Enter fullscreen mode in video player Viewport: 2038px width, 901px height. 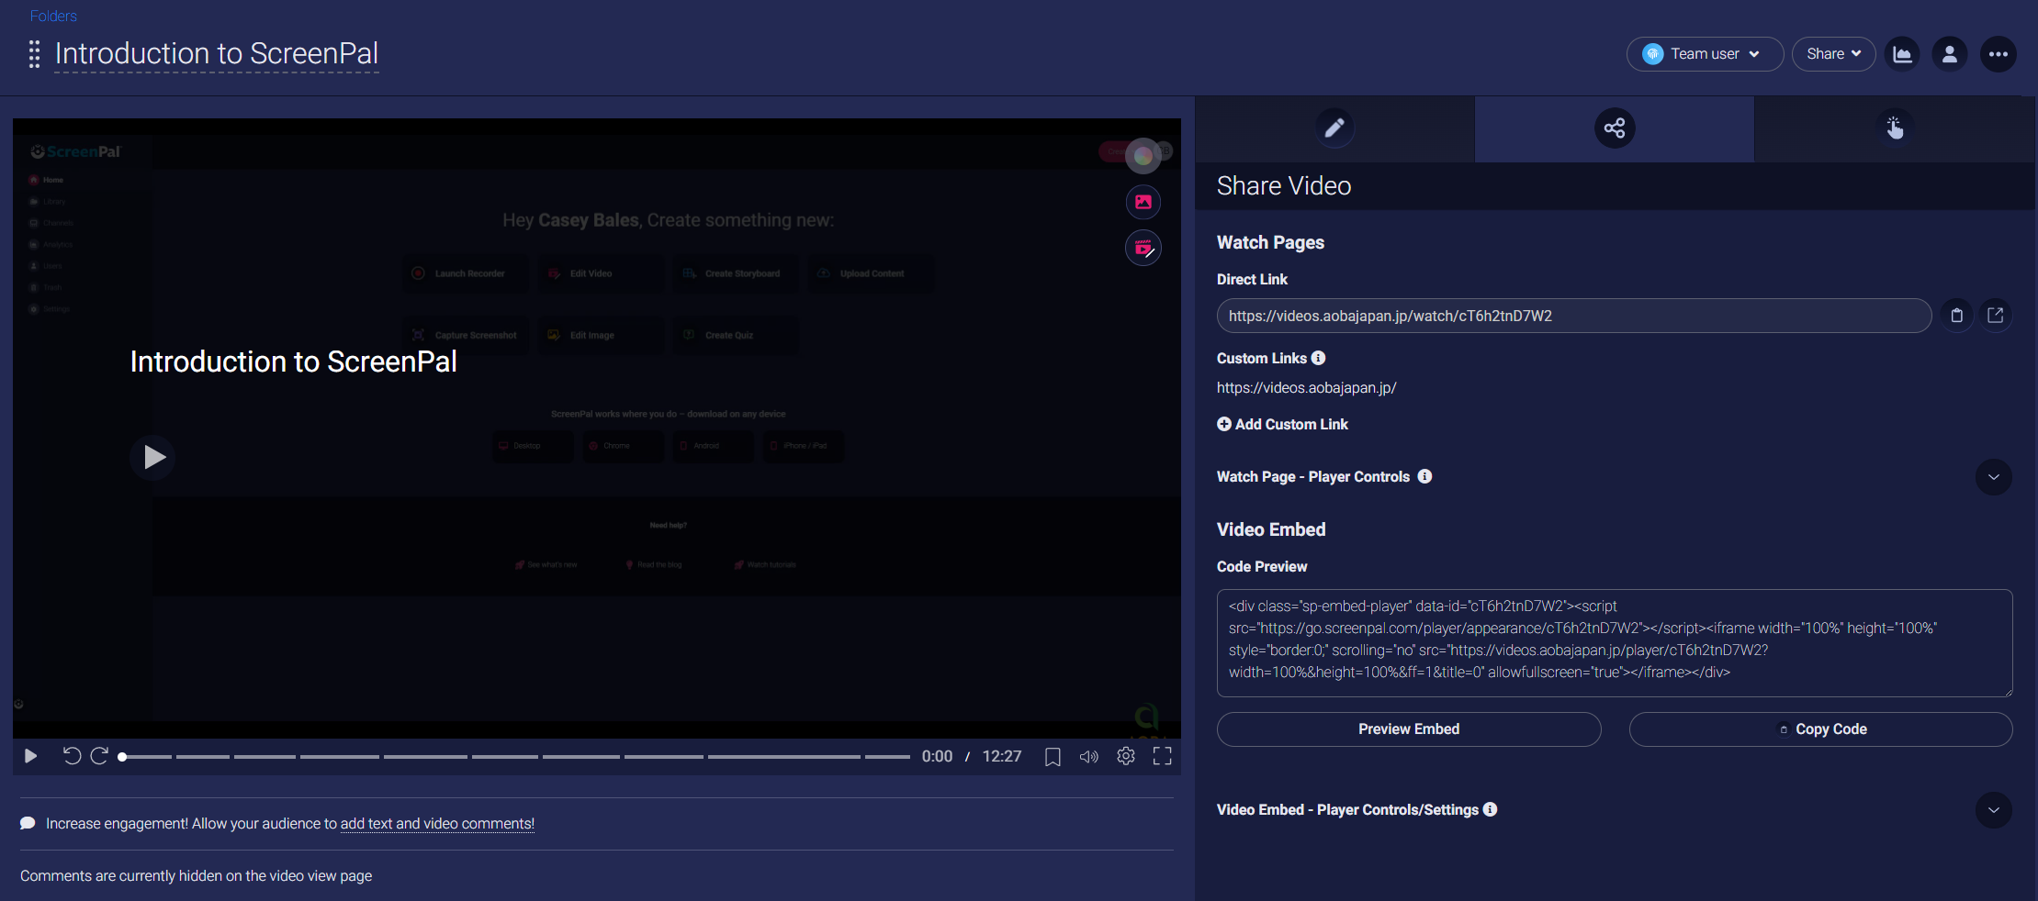[x=1162, y=756]
